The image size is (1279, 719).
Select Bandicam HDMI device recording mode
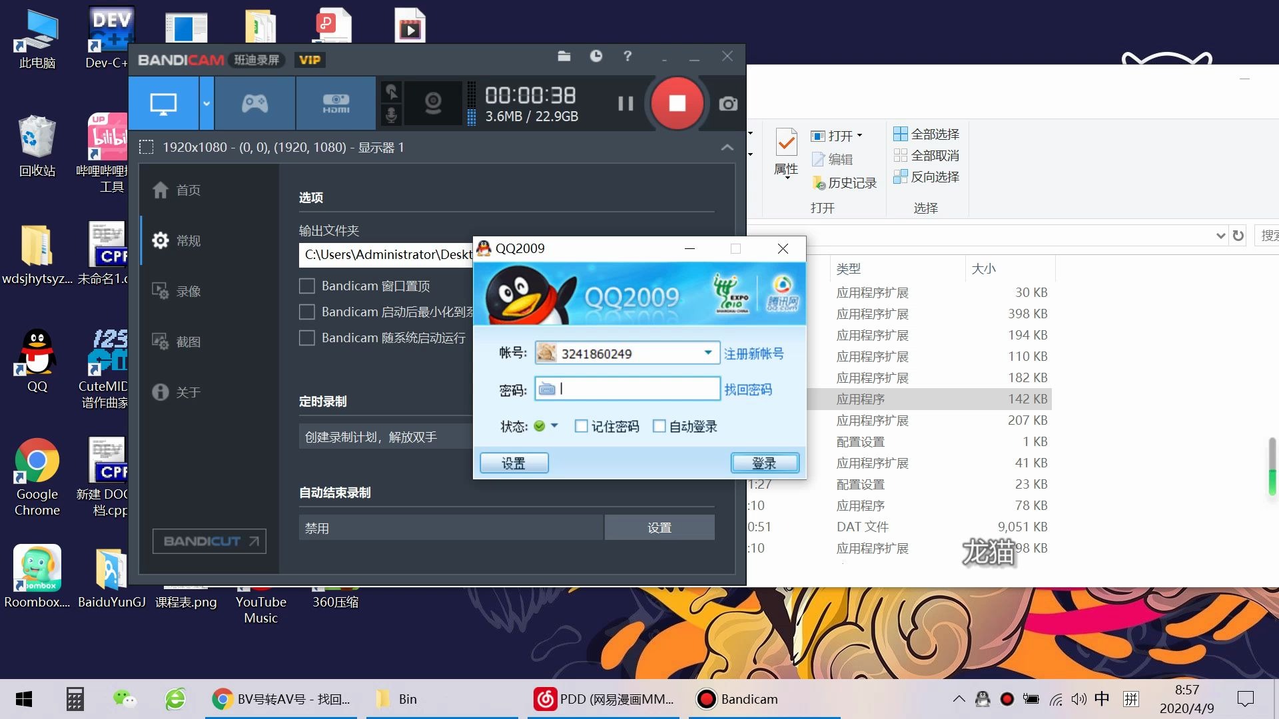coord(336,103)
